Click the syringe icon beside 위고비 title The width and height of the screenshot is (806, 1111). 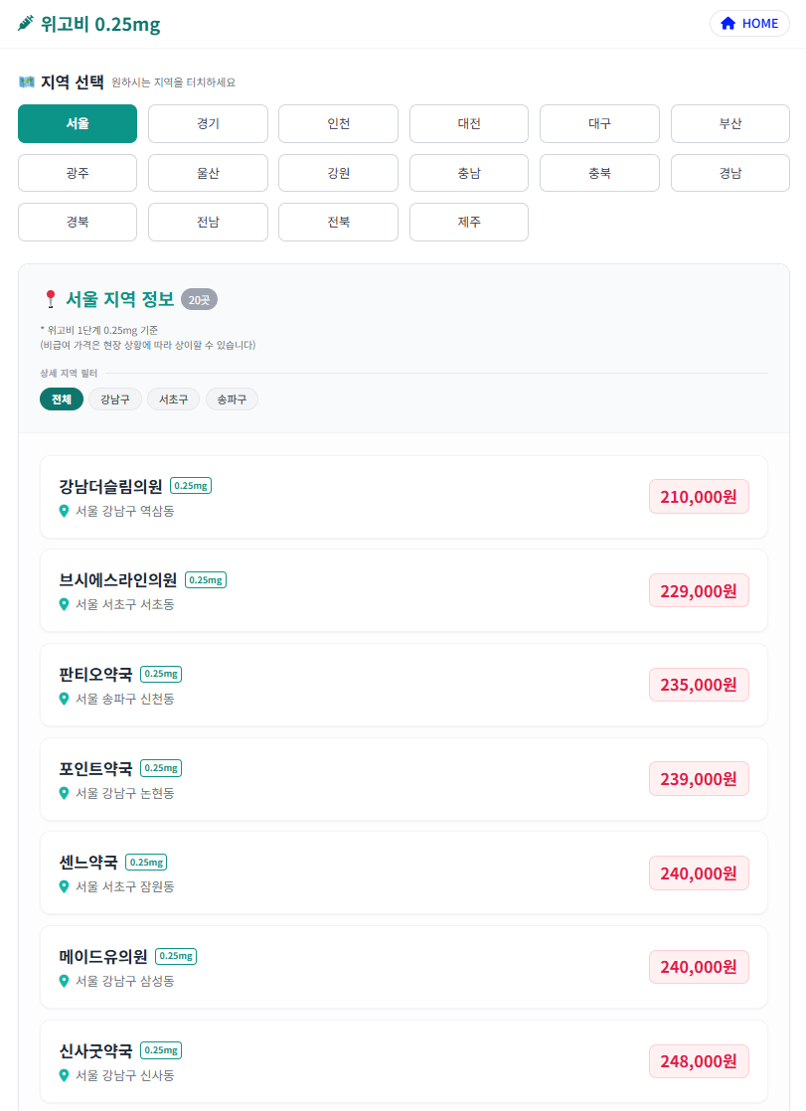26,24
